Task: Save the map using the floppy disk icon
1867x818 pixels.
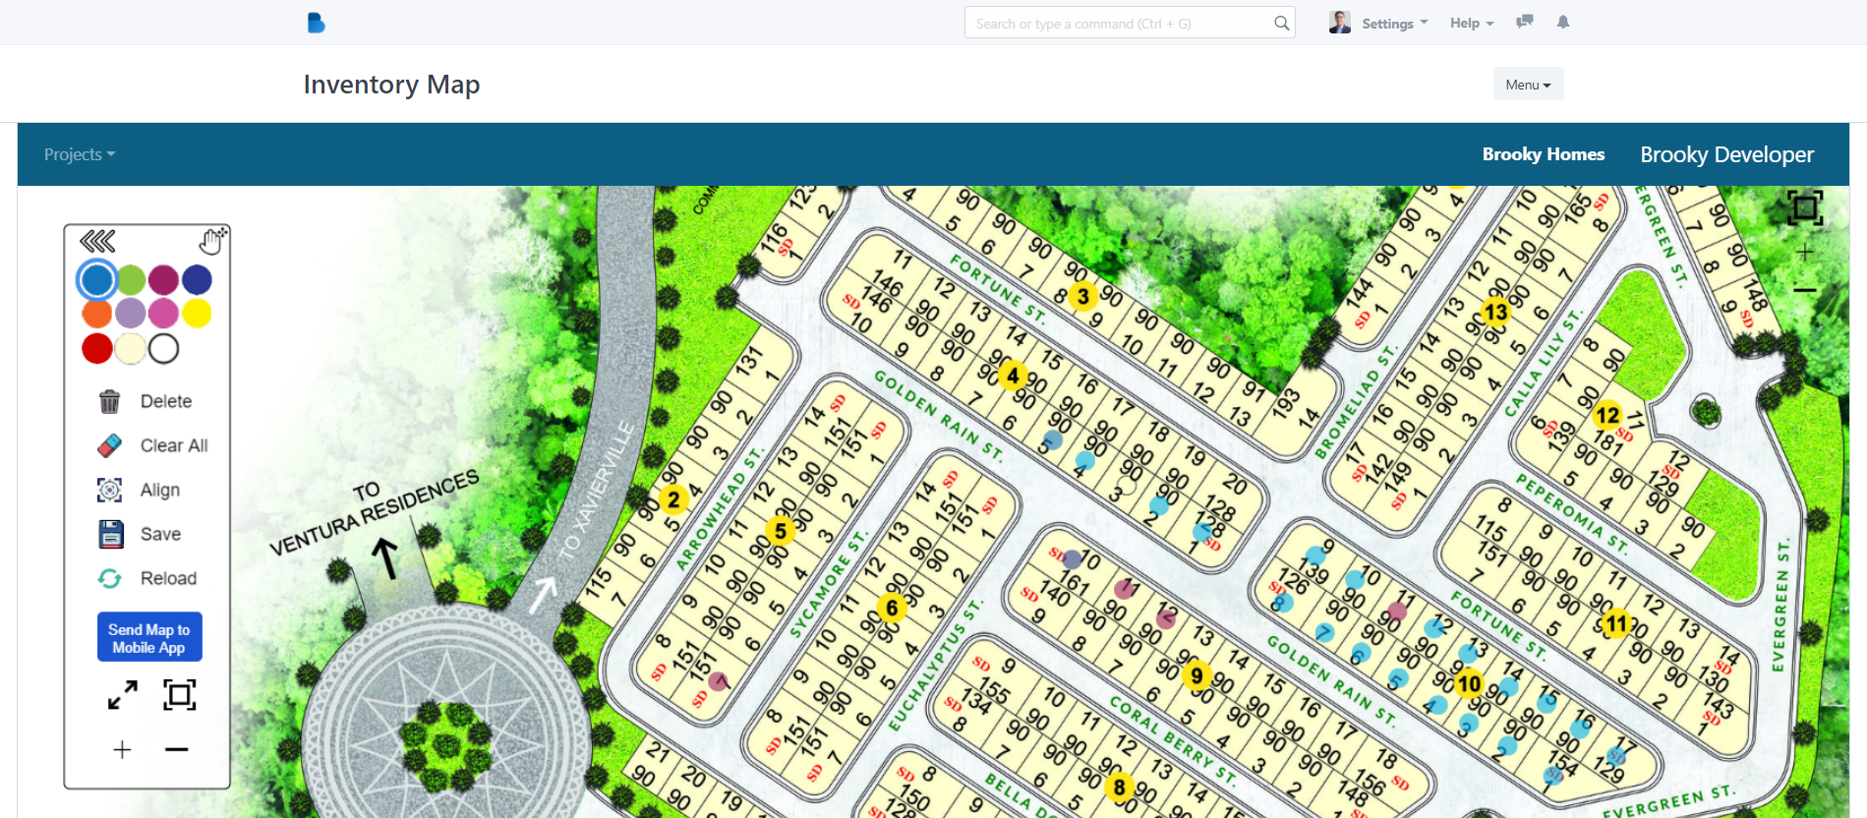Action: (x=111, y=534)
